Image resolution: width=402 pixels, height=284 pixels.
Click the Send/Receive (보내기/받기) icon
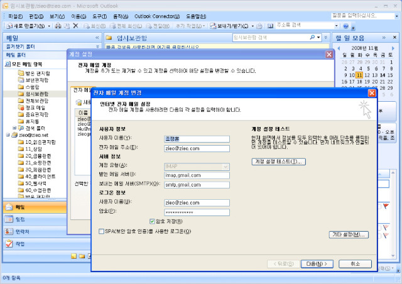click(213, 26)
